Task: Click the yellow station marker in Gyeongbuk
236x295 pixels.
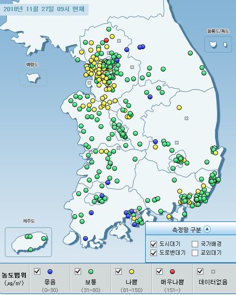Action: point(179,108)
